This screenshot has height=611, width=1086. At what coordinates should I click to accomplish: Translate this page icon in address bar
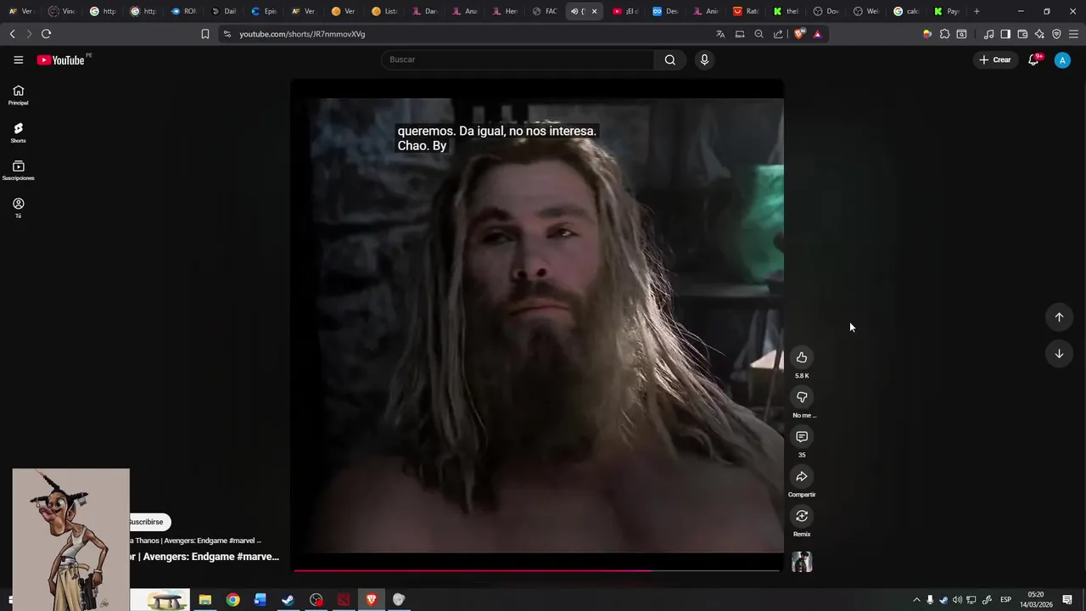(720, 34)
